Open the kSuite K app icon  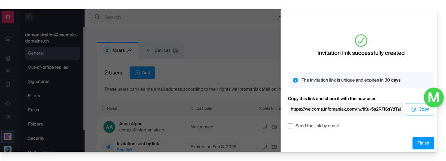8,137
